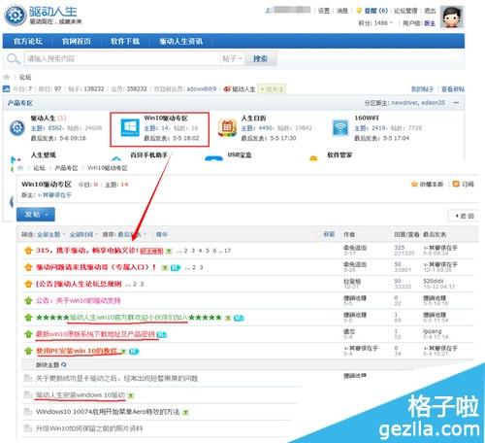
Task: Click folder icon of 驱动人生安装windows 10驱动 thread
Action: click(x=28, y=394)
